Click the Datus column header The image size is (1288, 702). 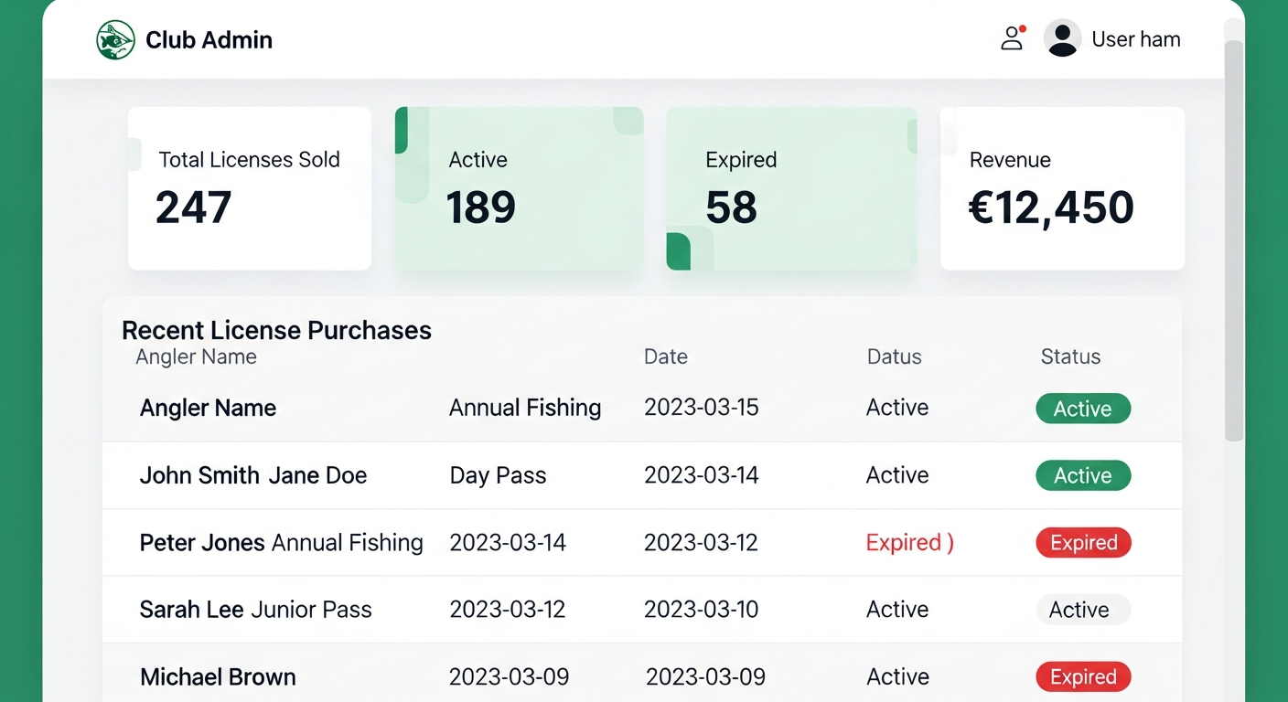895,356
